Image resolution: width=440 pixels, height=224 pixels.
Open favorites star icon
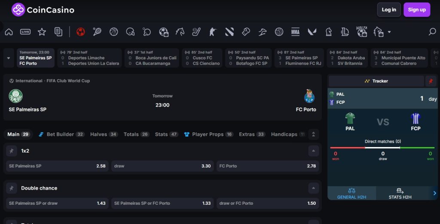click(x=42, y=32)
